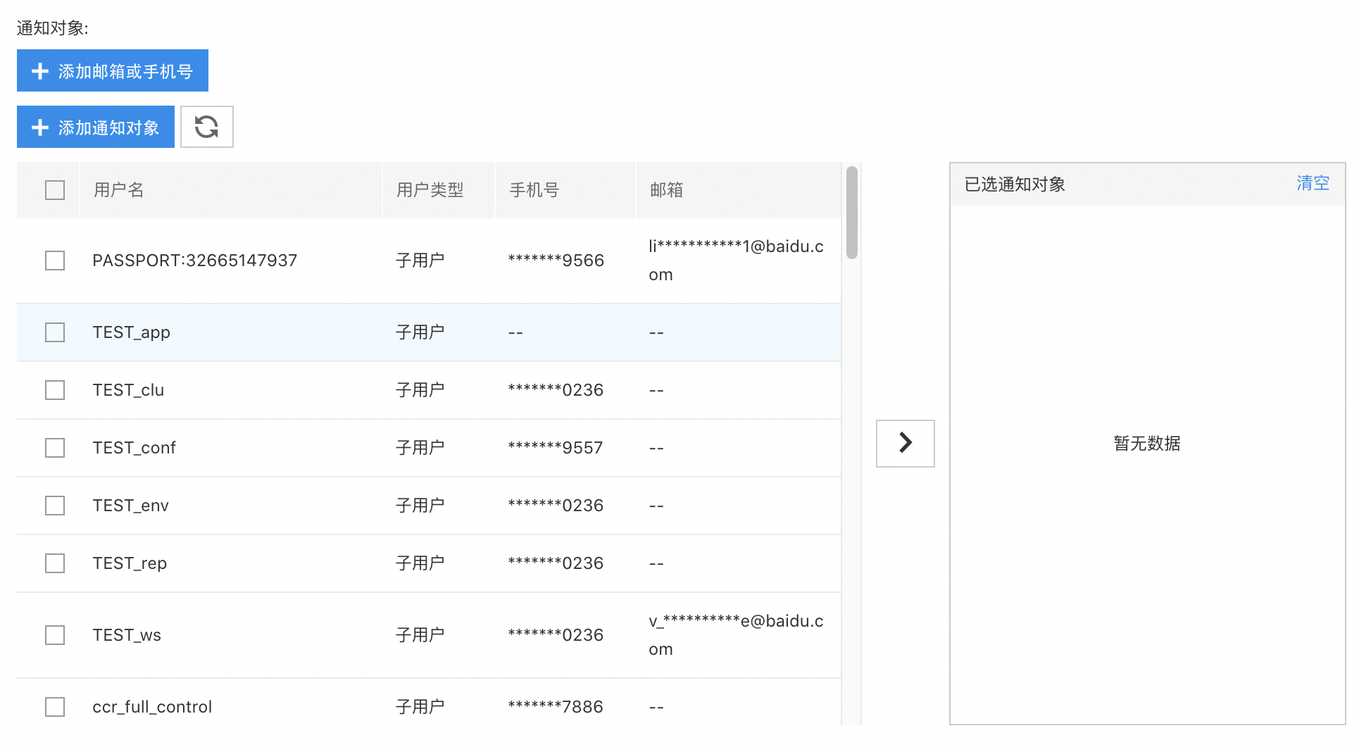Check the ccr_full_control checkbox

coord(55,707)
